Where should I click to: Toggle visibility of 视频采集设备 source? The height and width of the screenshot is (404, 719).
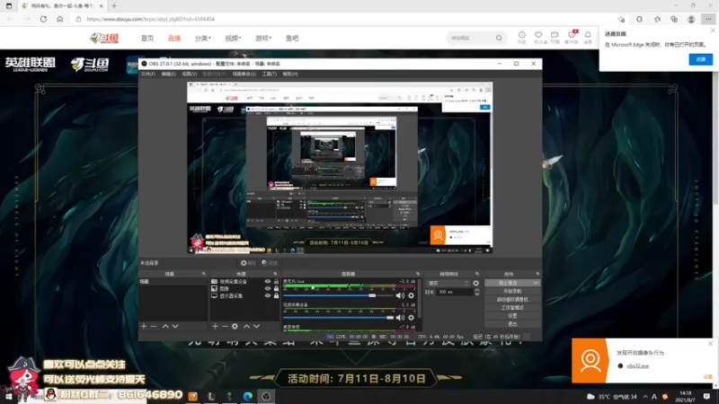[x=268, y=282]
